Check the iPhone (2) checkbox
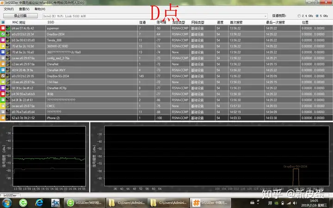This screenshot has width=333, height=208. (3, 118)
